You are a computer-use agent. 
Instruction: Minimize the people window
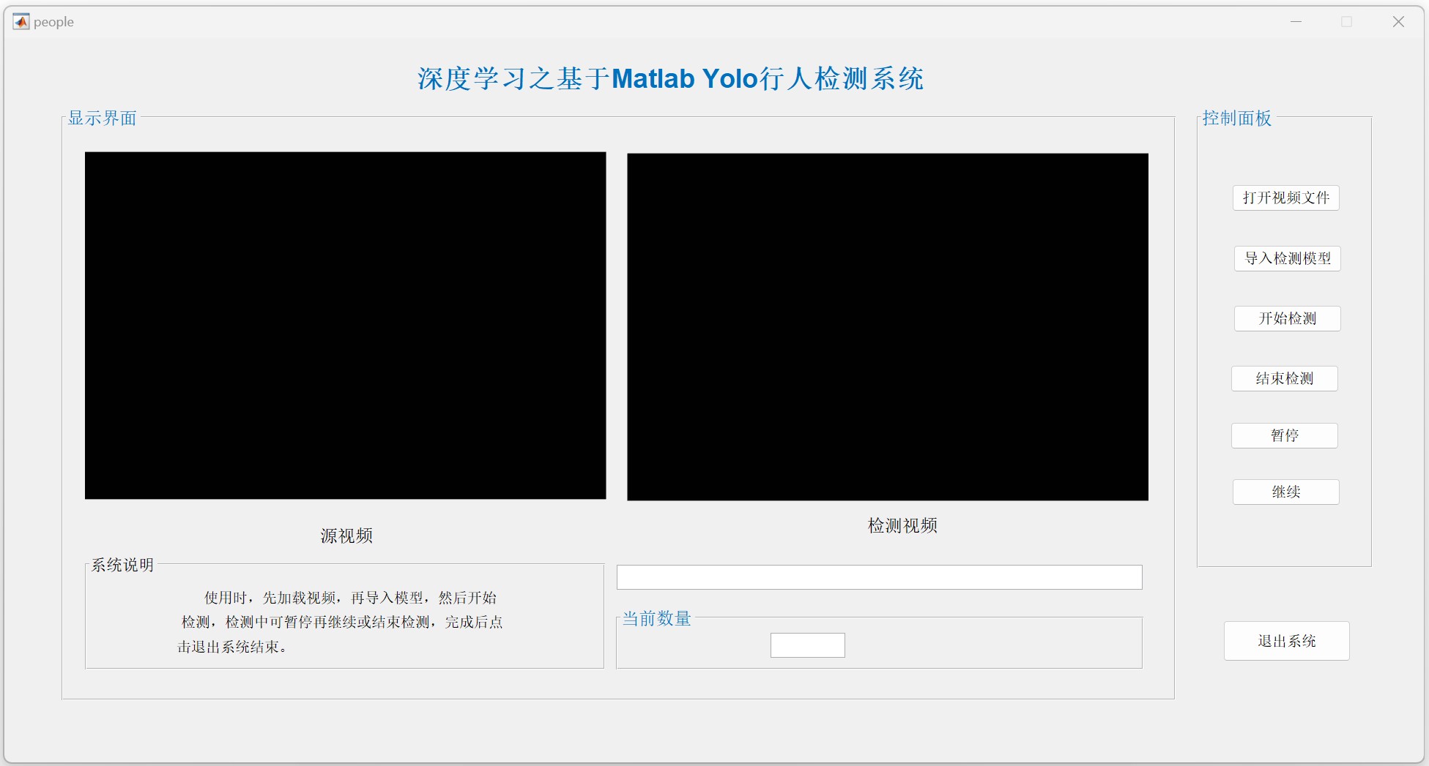[x=1296, y=22]
